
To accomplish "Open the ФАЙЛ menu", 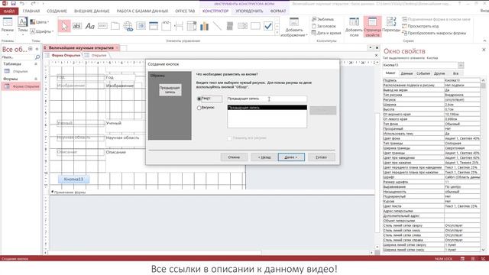I will click(9, 11).
